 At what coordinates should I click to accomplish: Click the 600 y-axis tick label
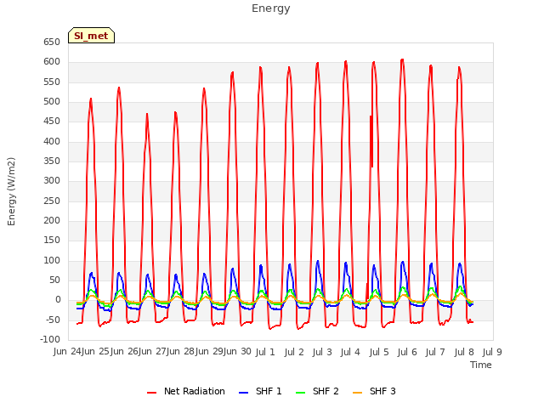[52, 62]
